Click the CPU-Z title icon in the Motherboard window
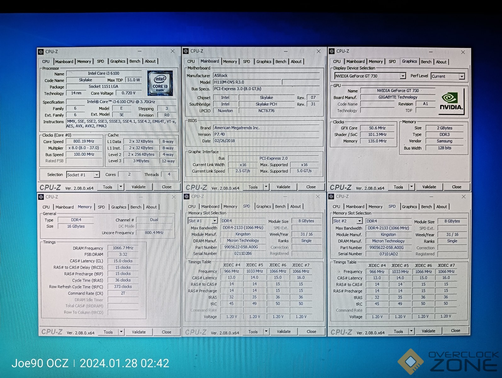This screenshot has height=378, width=502. point(186,51)
